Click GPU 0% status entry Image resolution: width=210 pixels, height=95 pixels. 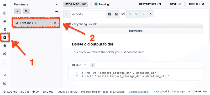[48, 92]
